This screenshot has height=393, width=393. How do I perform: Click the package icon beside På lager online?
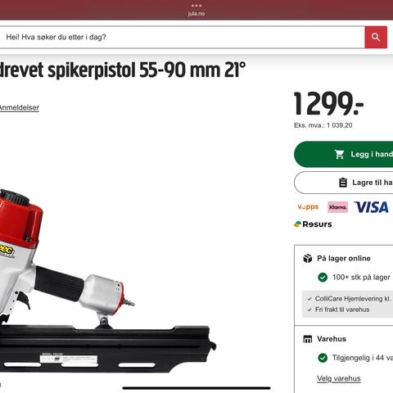click(308, 258)
